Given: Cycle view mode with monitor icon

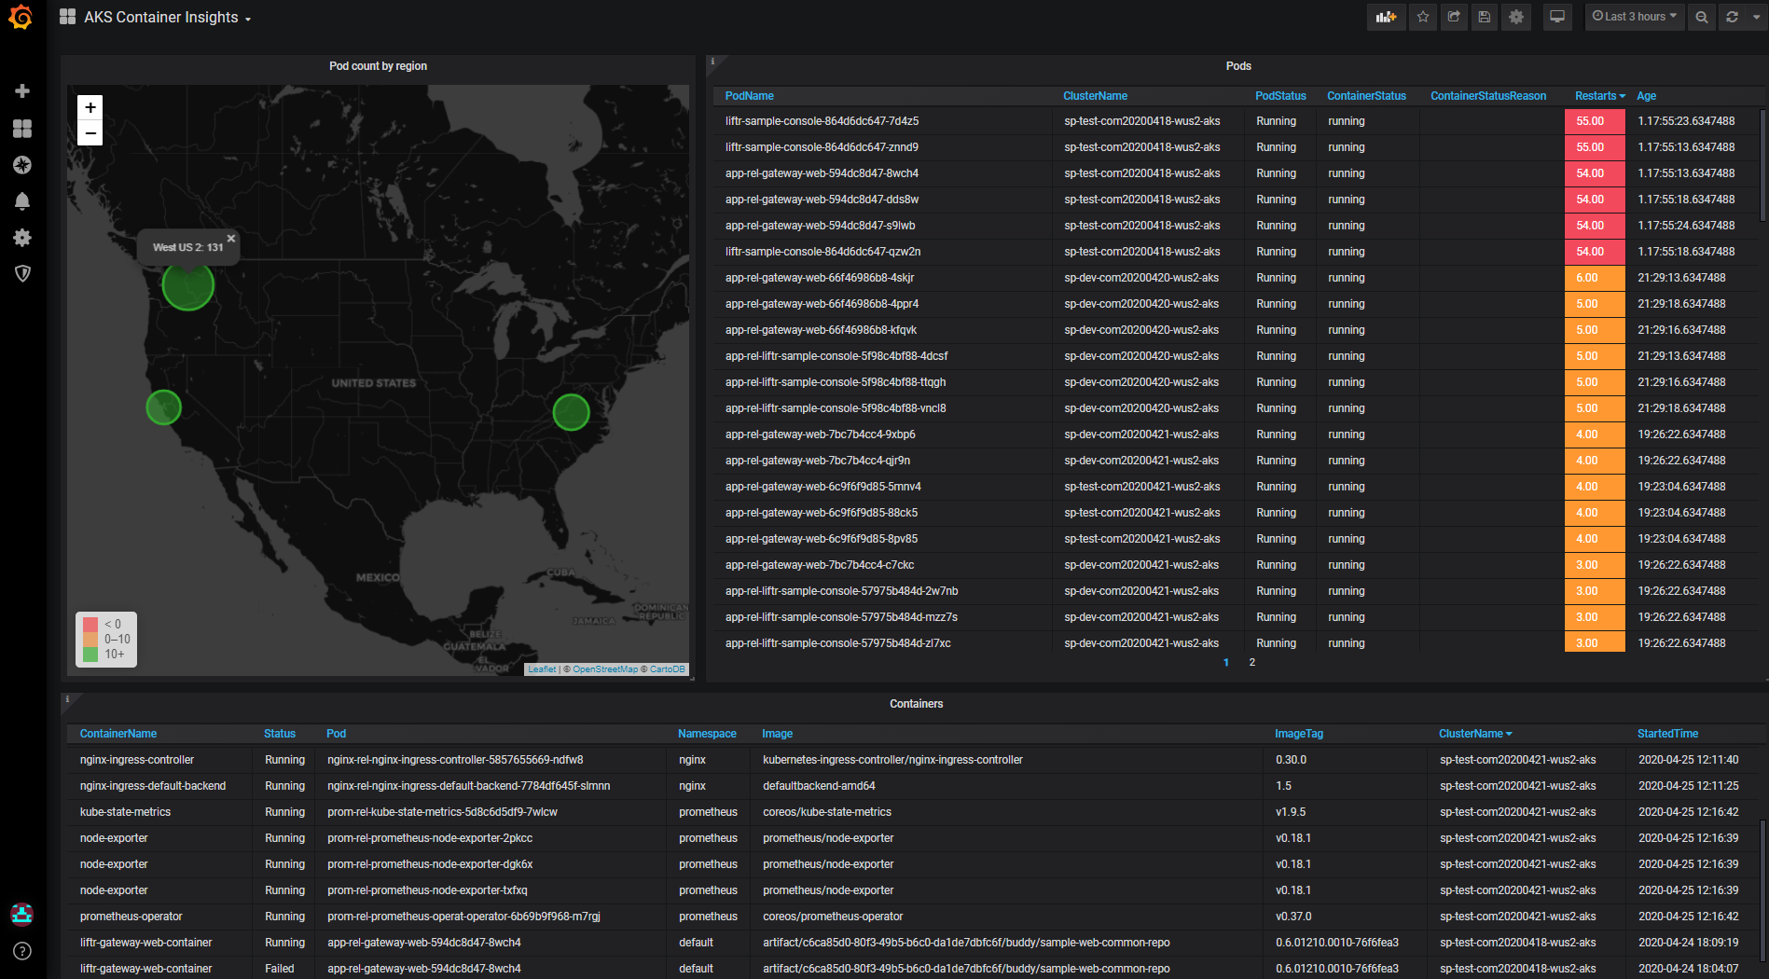Looking at the screenshot, I should (1557, 17).
